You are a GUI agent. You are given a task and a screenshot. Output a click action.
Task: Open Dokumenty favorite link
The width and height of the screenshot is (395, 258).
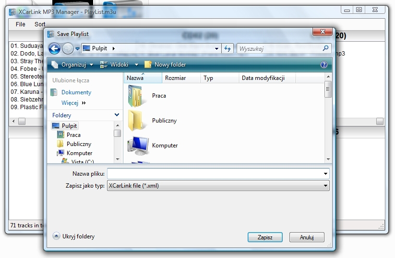pyautogui.click(x=76, y=92)
